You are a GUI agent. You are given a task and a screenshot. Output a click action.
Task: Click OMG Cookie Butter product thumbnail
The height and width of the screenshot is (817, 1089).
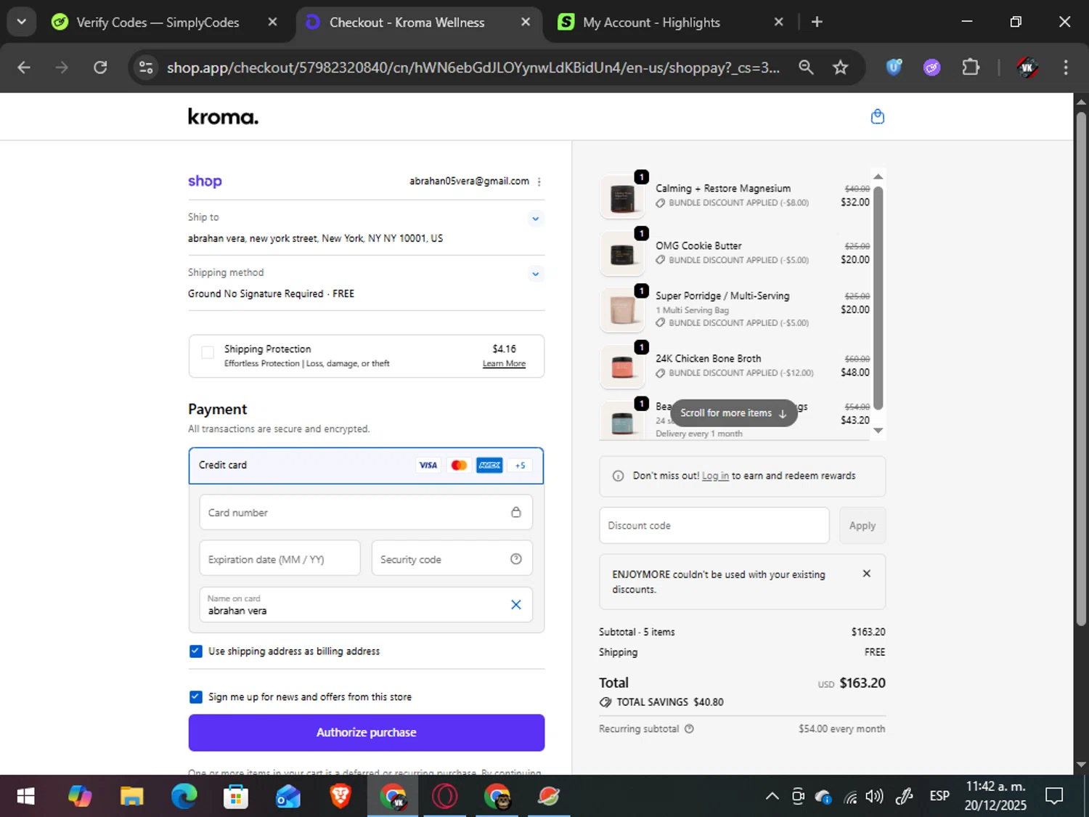622,253
